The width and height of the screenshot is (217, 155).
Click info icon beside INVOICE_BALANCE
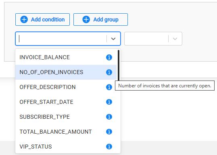tap(109, 57)
